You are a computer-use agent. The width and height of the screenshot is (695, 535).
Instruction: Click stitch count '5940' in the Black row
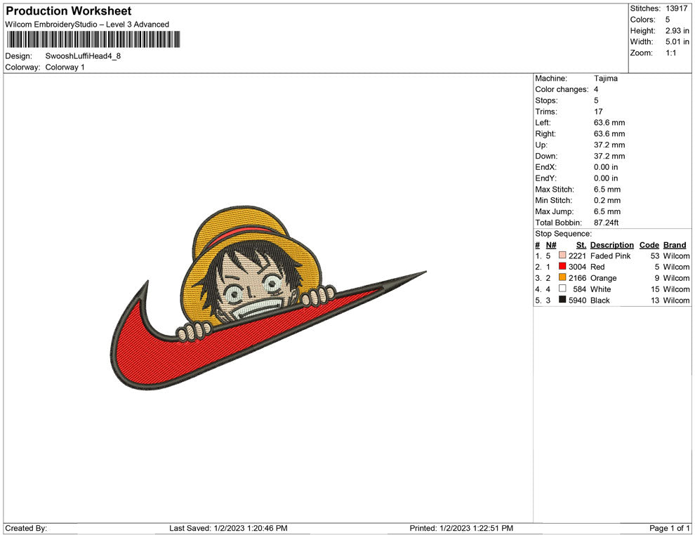[577, 300]
